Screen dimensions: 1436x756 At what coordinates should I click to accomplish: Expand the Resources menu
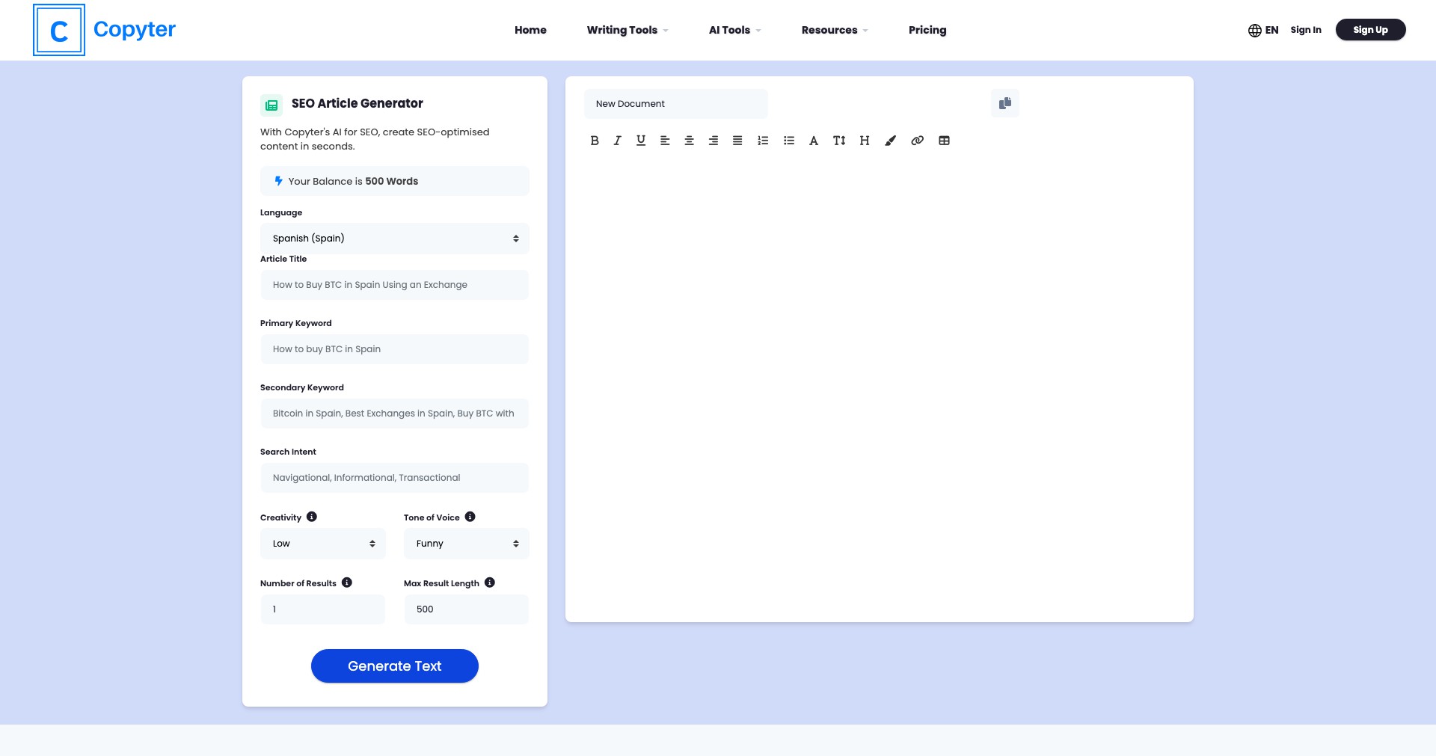click(835, 30)
